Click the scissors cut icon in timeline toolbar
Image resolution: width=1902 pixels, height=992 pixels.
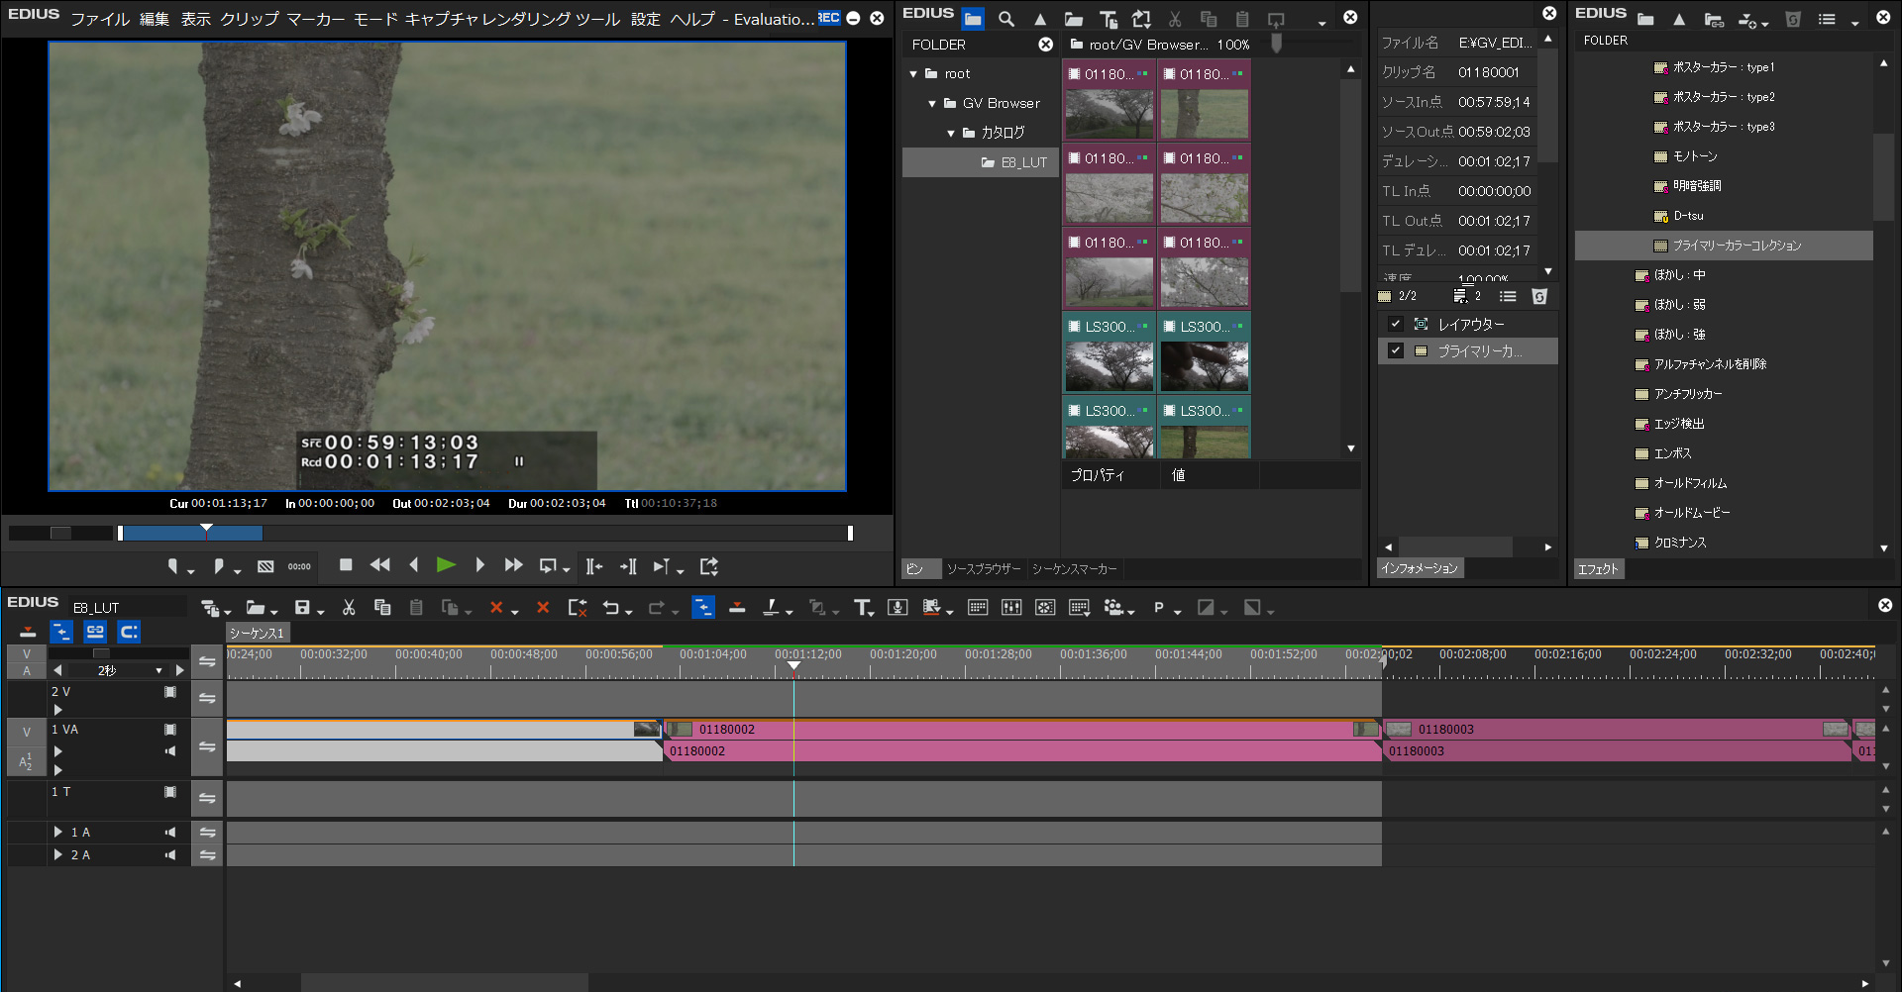pyautogui.click(x=349, y=608)
